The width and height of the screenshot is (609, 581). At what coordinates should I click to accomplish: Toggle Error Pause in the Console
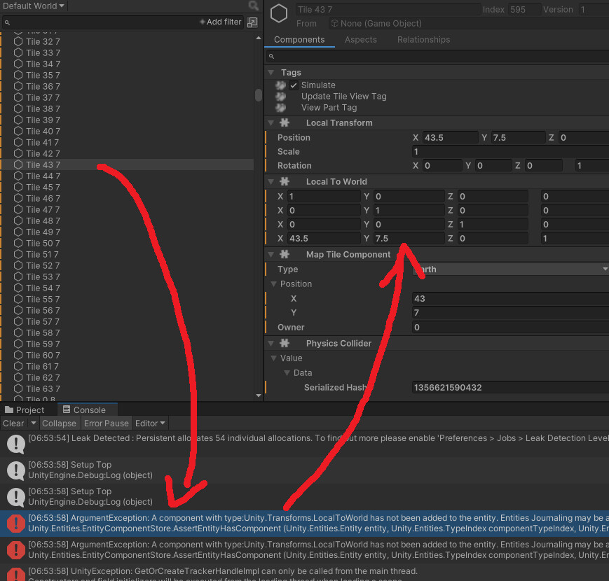[106, 423]
